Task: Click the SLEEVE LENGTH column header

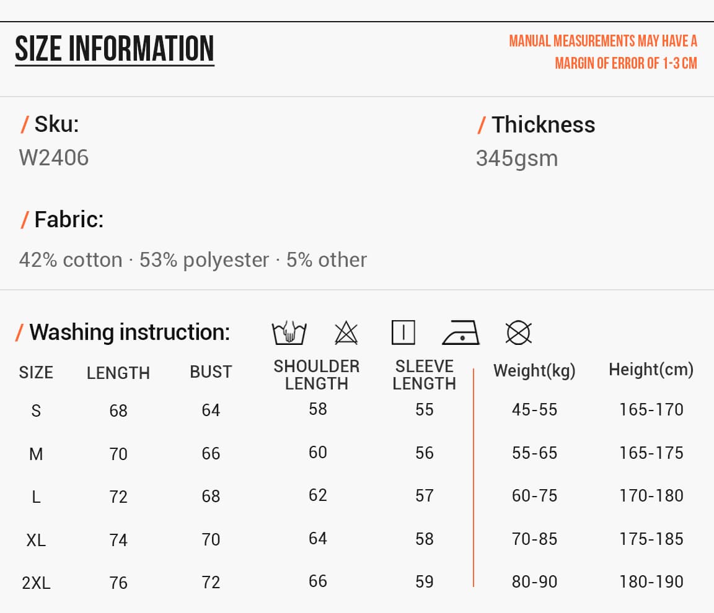Action: click(x=424, y=375)
